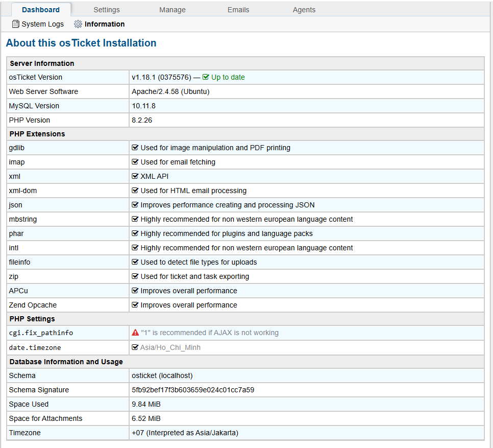
Task: Click the page heading About this osTicket Installation
Action: 81,43
